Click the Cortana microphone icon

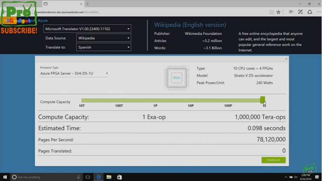(78, 177)
